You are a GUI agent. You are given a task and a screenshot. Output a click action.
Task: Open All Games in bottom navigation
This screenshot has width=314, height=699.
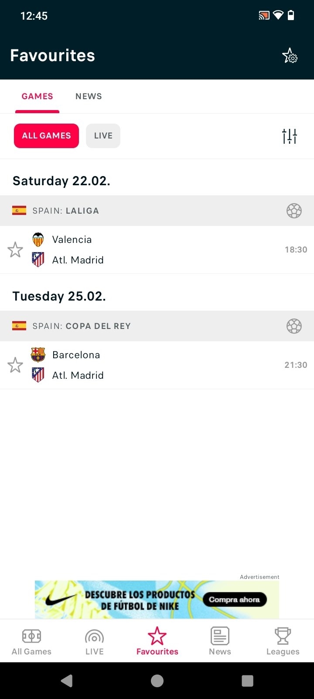31,641
